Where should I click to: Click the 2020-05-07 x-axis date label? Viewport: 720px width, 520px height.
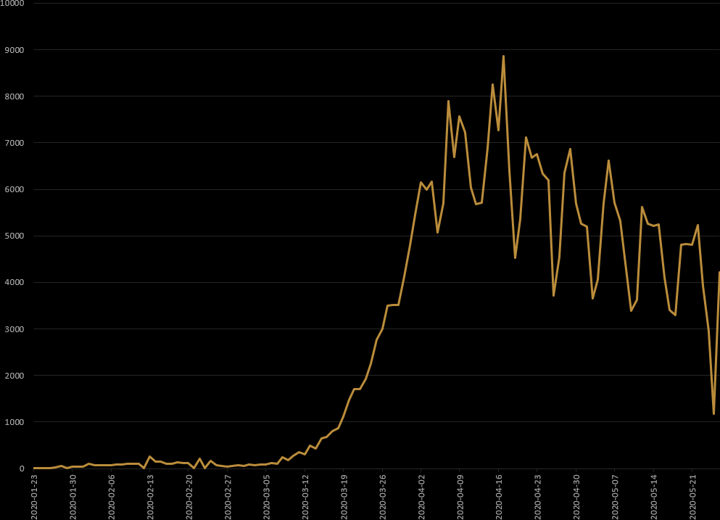616,496
